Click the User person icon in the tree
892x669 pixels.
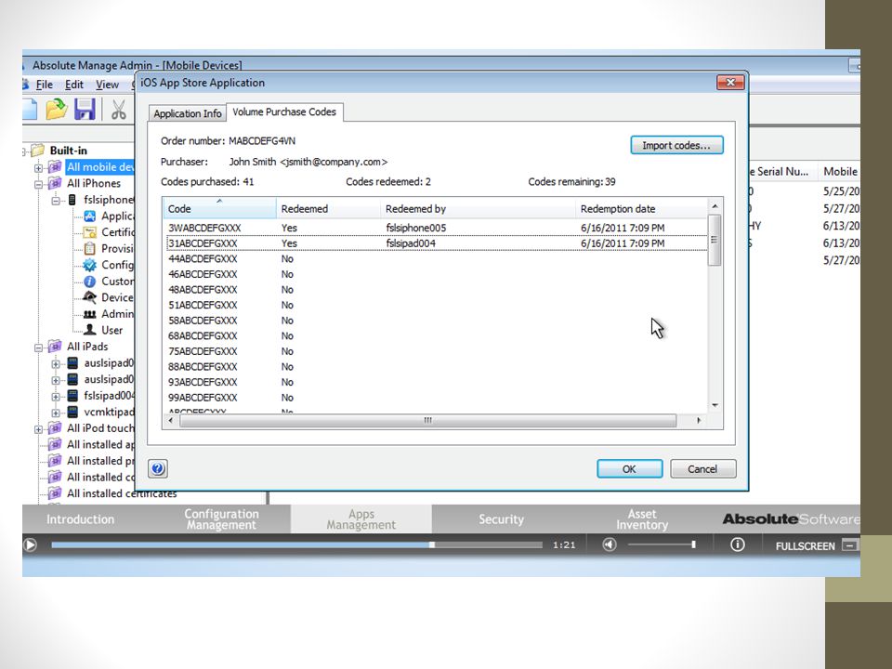90,330
